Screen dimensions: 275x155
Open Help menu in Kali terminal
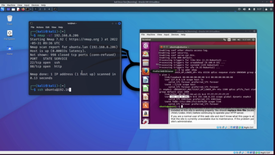coord(60,27)
